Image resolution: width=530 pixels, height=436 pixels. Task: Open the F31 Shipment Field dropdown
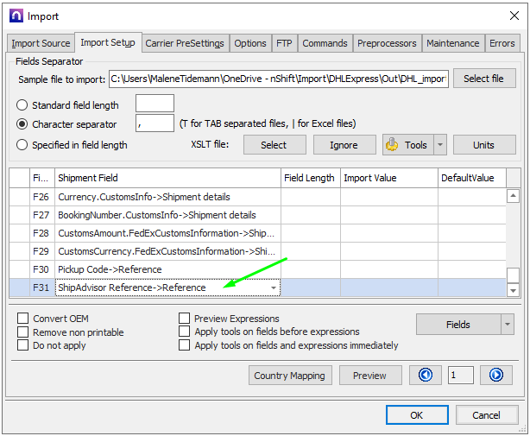pos(274,288)
